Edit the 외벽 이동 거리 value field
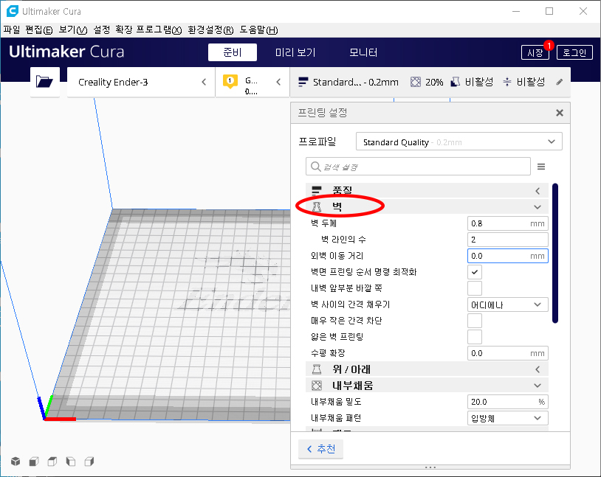 pyautogui.click(x=507, y=256)
